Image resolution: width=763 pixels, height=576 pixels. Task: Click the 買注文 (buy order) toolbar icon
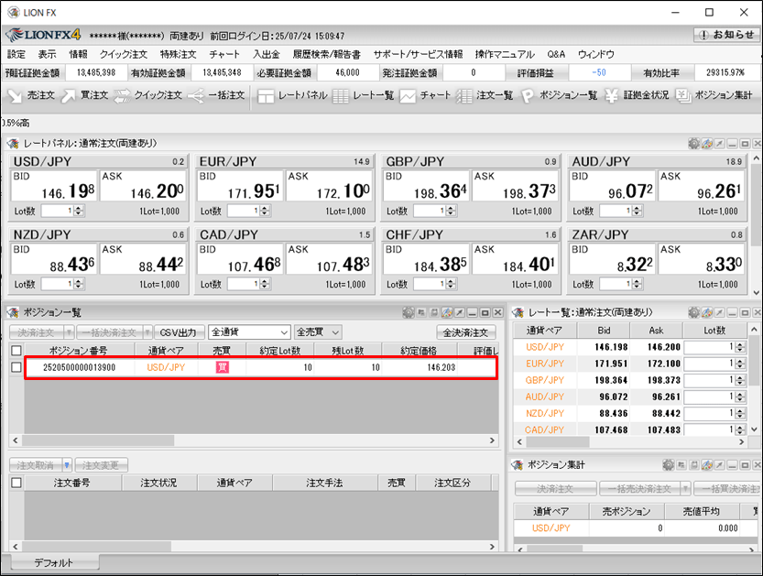[x=84, y=95]
